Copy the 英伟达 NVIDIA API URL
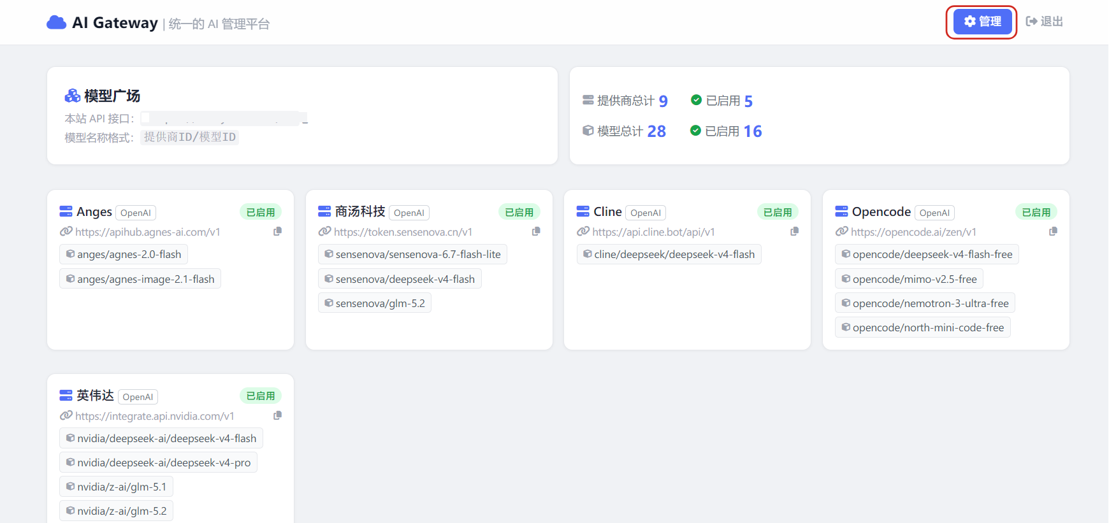The image size is (1109, 523). (x=277, y=415)
